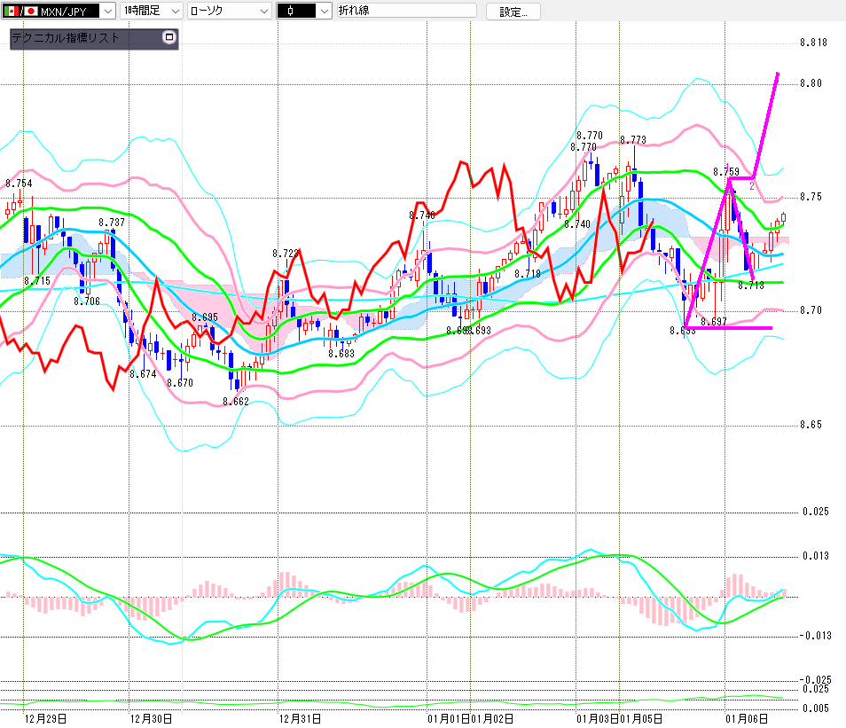Expand the テクニカル指標リスト panel using its square icon
The image size is (846, 728).
(170, 38)
